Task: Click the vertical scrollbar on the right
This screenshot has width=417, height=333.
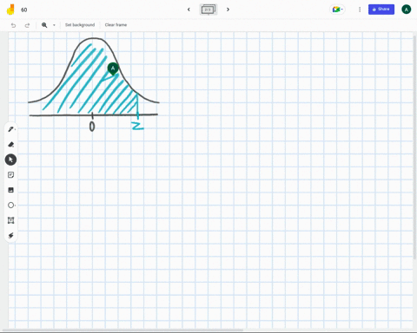Action: click(414, 147)
